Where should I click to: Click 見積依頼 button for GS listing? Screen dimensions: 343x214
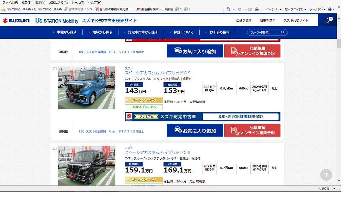[252, 130]
